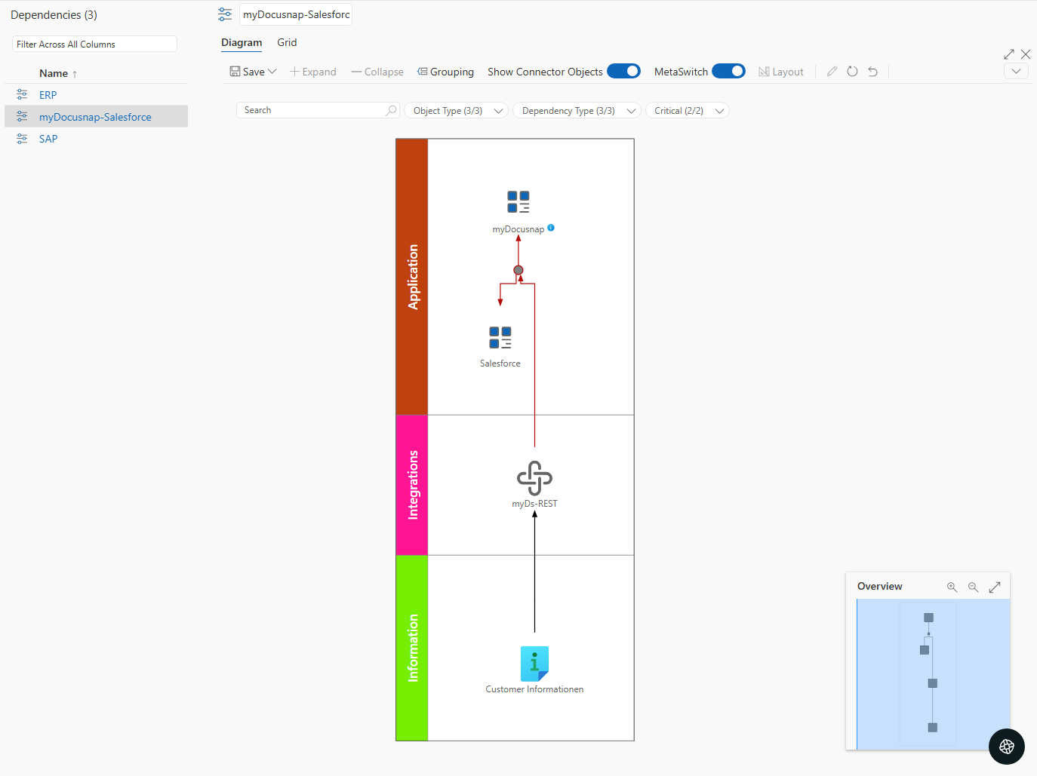The width and height of the screenshot is (1037, 776).
Task: Open the Object Type filter dropdown
Action: pos(455,110)
